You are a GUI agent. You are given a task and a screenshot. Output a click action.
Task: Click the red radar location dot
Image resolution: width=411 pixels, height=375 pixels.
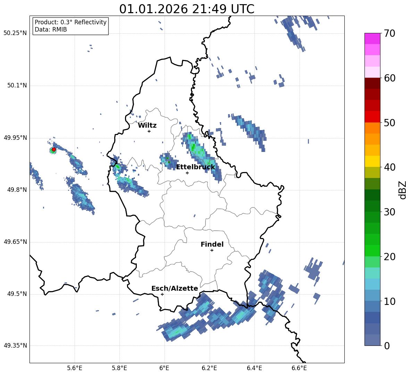tap(54, 150)
